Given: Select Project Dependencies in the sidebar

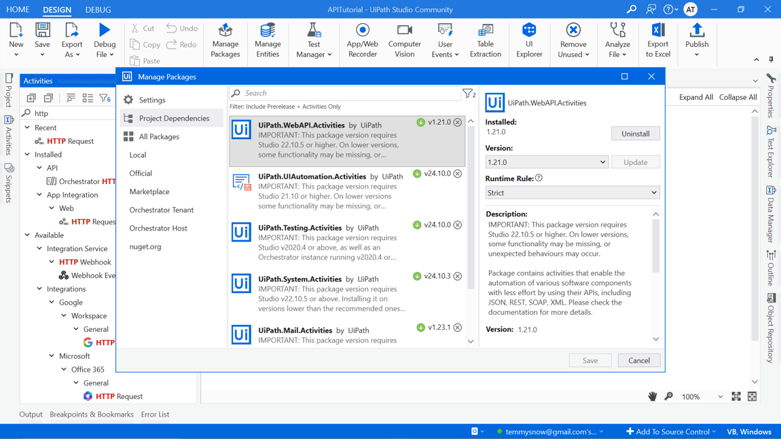Looking at the screenshot, I should coord(174,118).
